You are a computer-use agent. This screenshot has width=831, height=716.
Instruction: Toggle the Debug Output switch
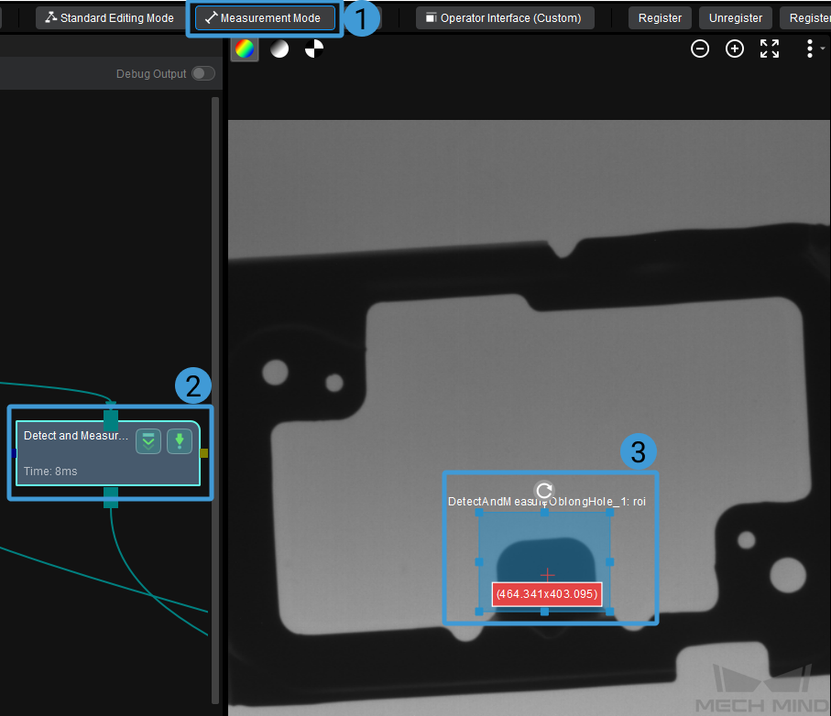click(203, 73)
